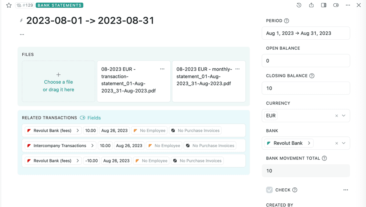Toggle the Check checkbox
Image resolution: width=366 pixels, height=207 pixels.
(270, 190)
